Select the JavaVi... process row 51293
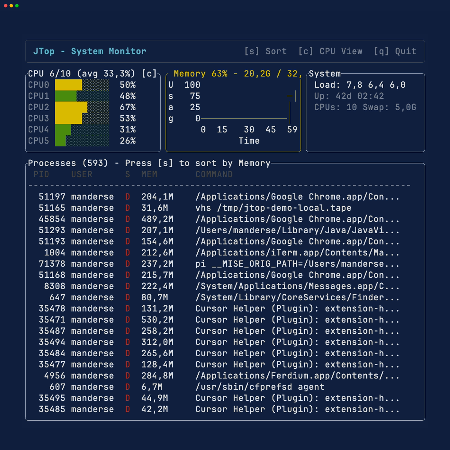This screenshot has width=450, height=450. (x=219, y=230)
